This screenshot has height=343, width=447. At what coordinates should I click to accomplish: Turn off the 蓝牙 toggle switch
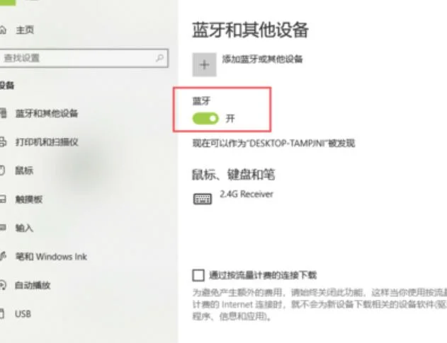coord(205,118)
